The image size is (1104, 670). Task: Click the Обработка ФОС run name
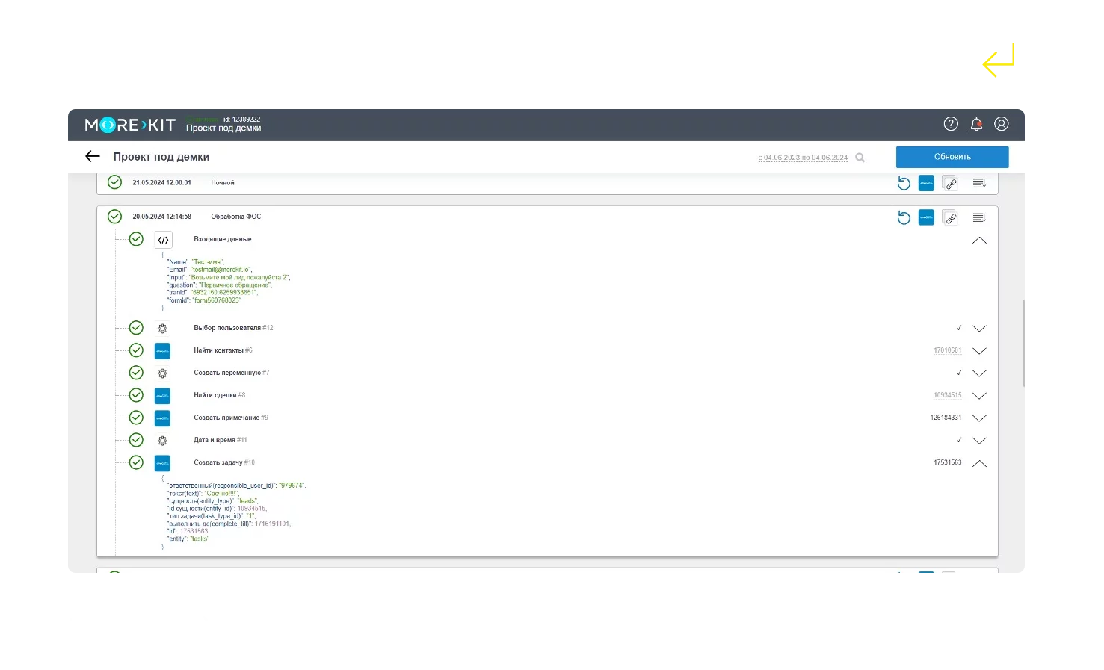[x=236, y=217]
